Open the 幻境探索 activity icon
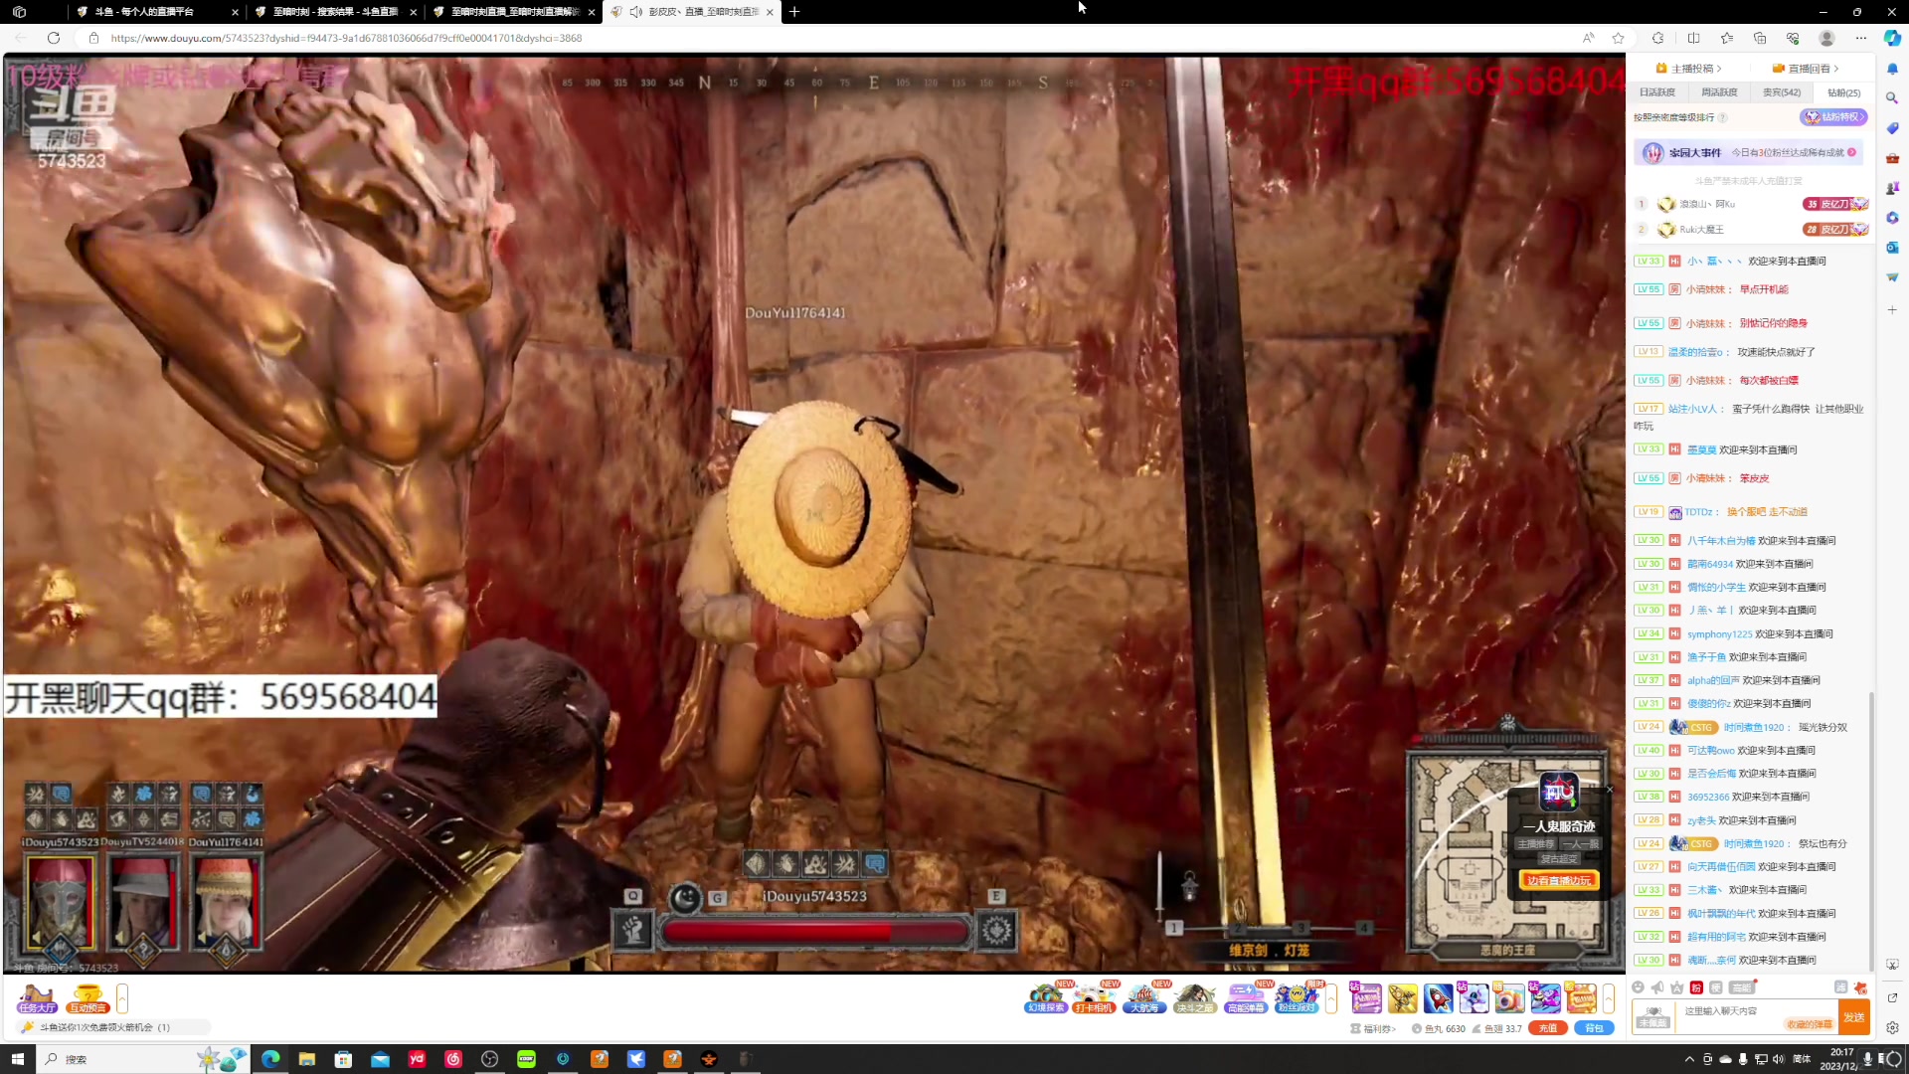This screenshot has height=1074, width=1909. [x=1046, y=997]
